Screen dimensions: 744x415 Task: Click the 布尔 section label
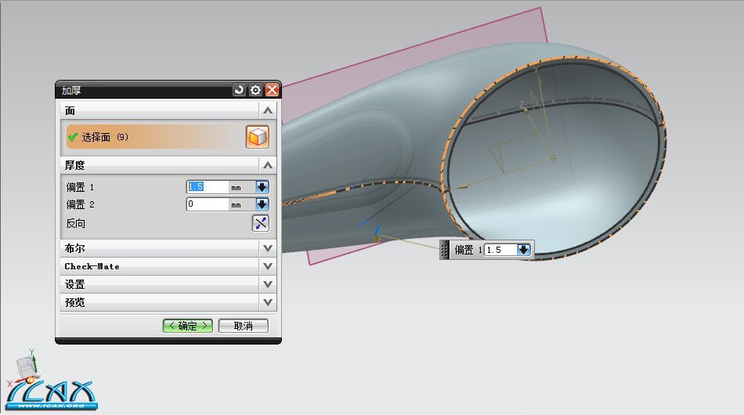coord(75,248)
